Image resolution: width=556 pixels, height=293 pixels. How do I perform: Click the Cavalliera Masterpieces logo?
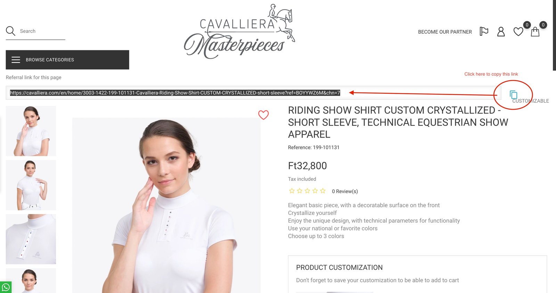239,32
